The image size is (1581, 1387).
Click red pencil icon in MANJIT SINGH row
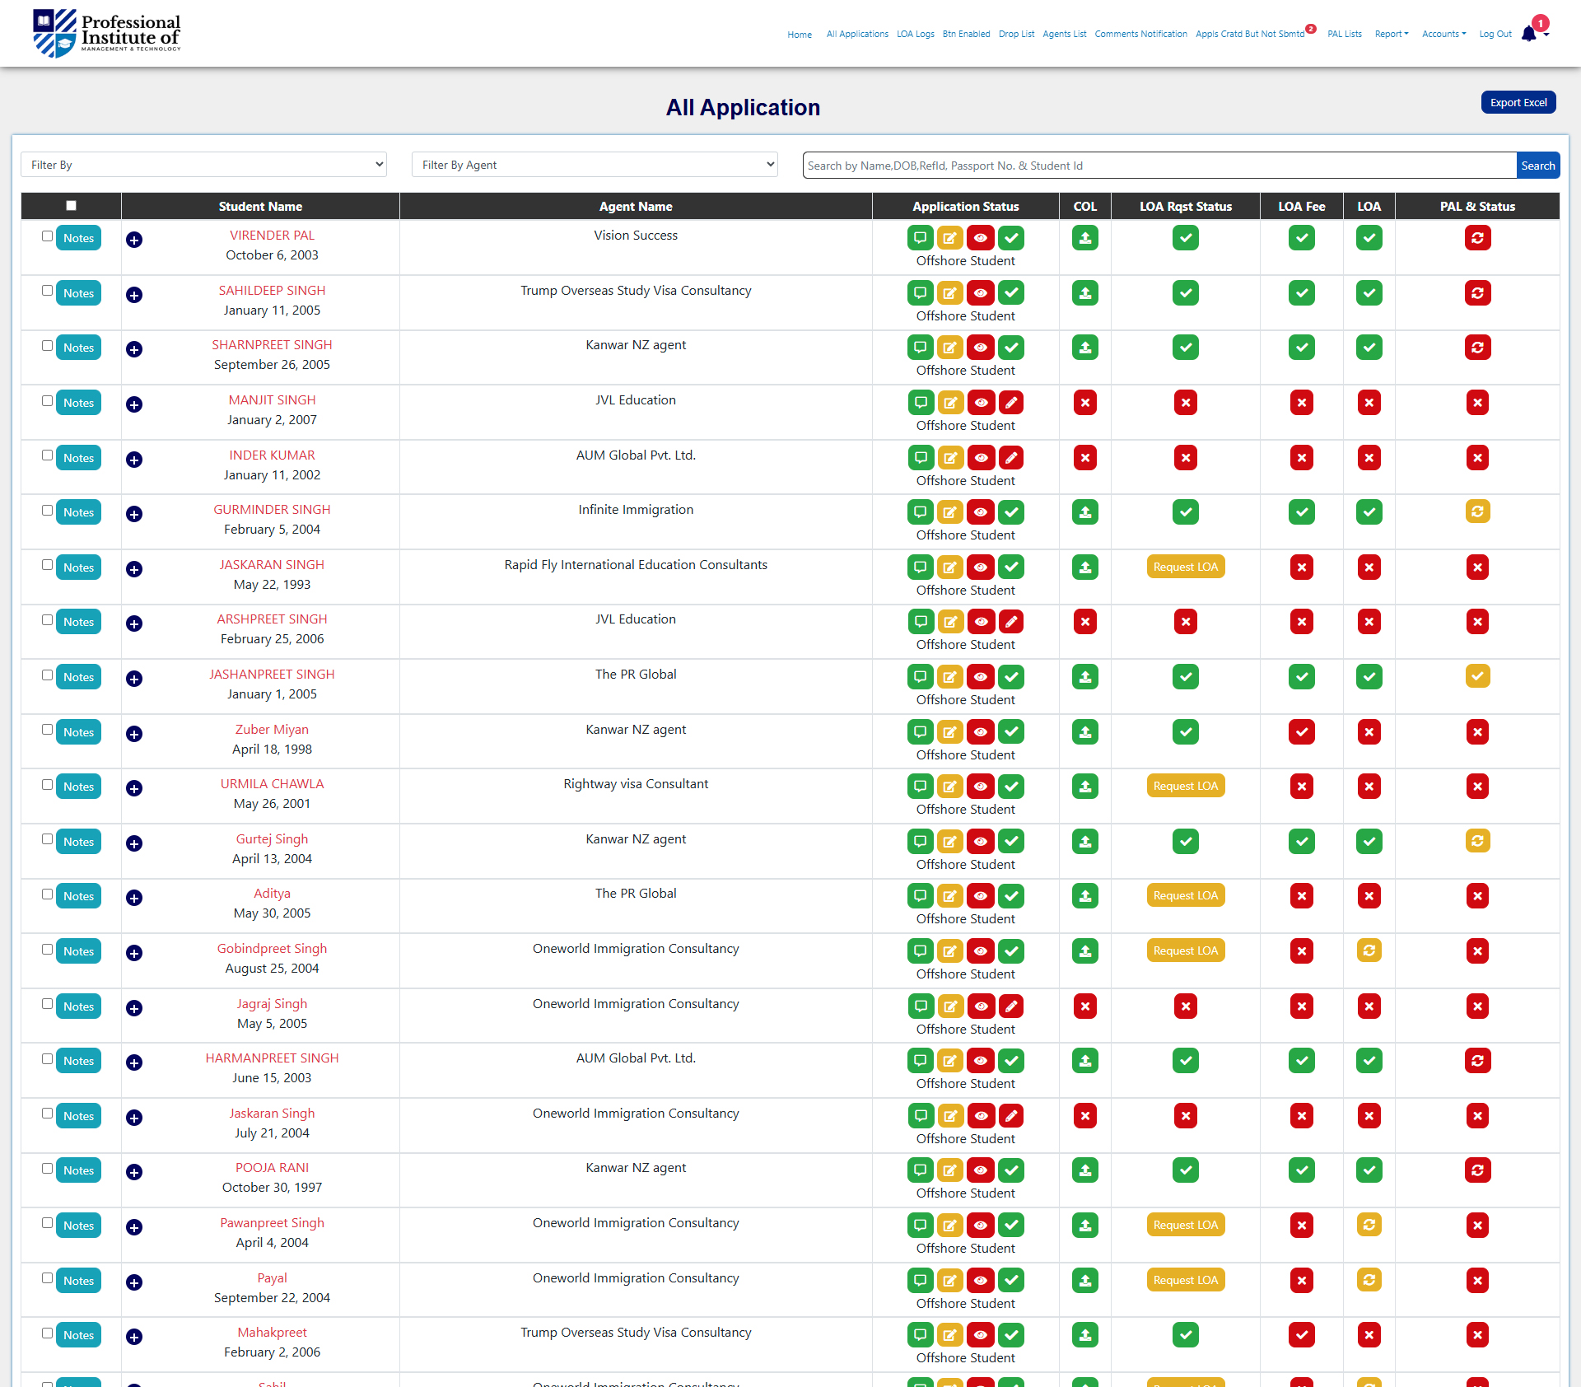coord(1011,403)
